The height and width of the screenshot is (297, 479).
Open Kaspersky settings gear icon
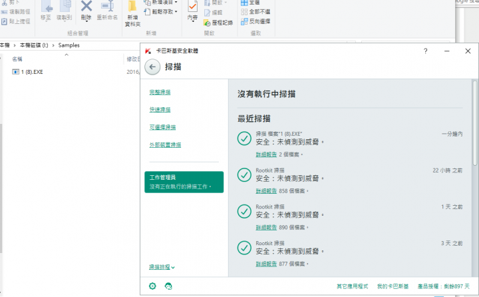click(x=152, y=286)
